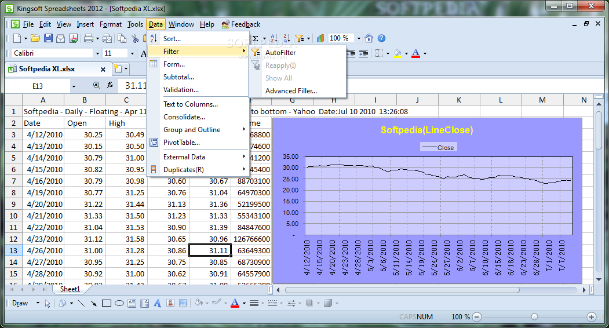609x328 pixels.
Task: Open the font size dropdown 11
Action: (132, 53)
